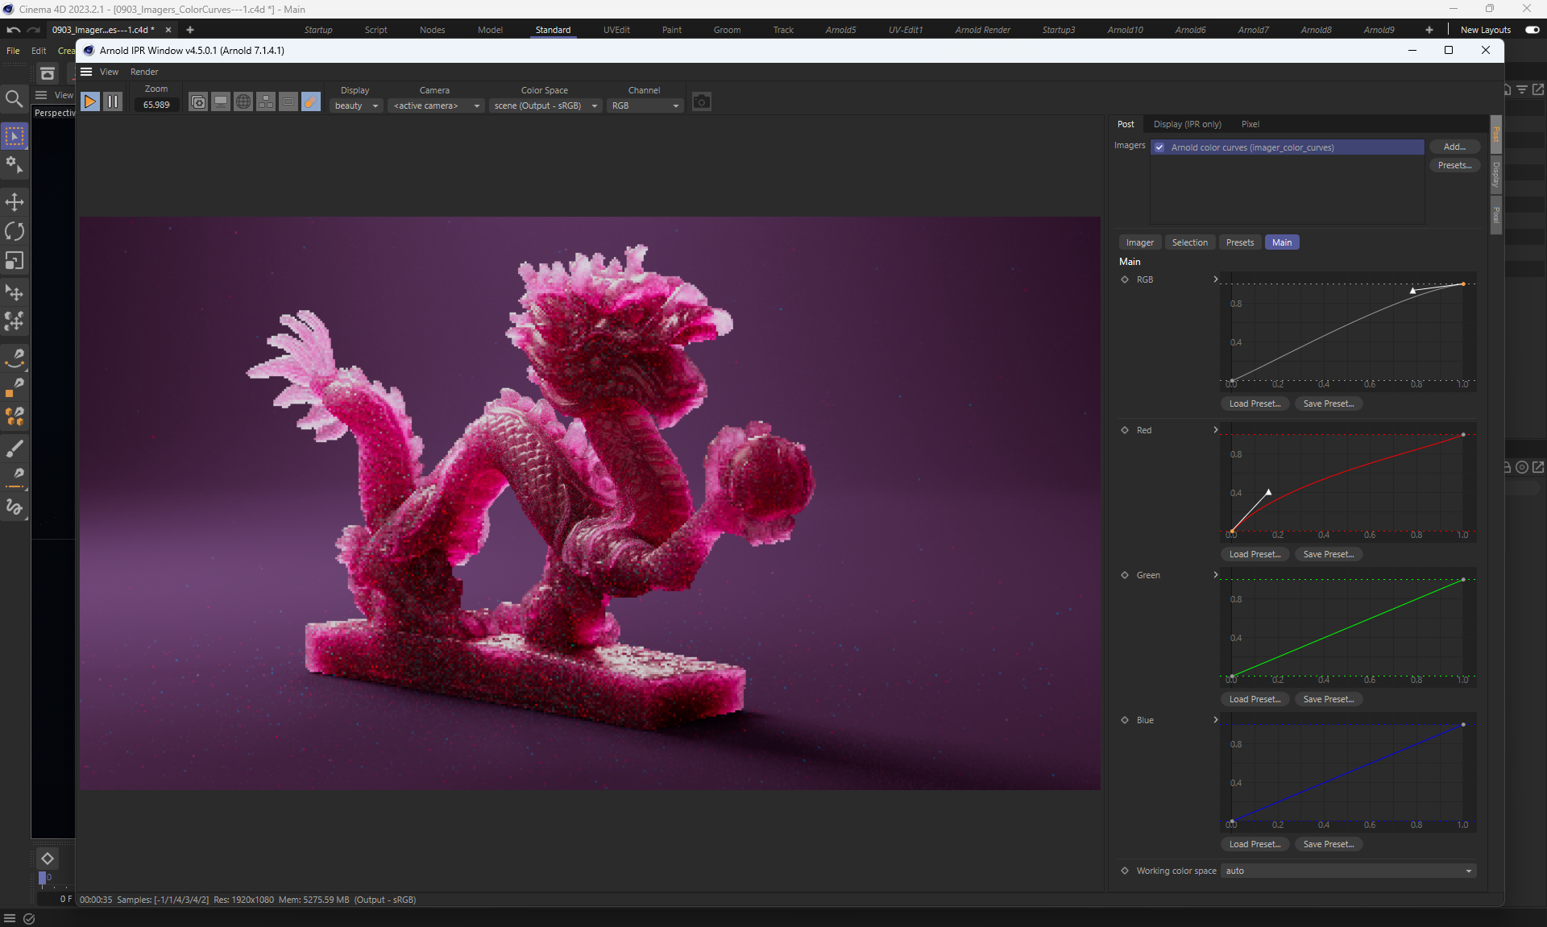
Task: Click Load Preset under the Red curve
Action: coord(1255,554)
